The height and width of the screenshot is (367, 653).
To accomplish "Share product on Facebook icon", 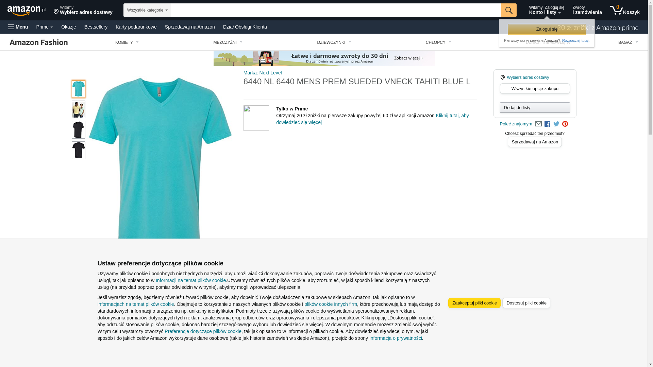I will tap(547, 124).
